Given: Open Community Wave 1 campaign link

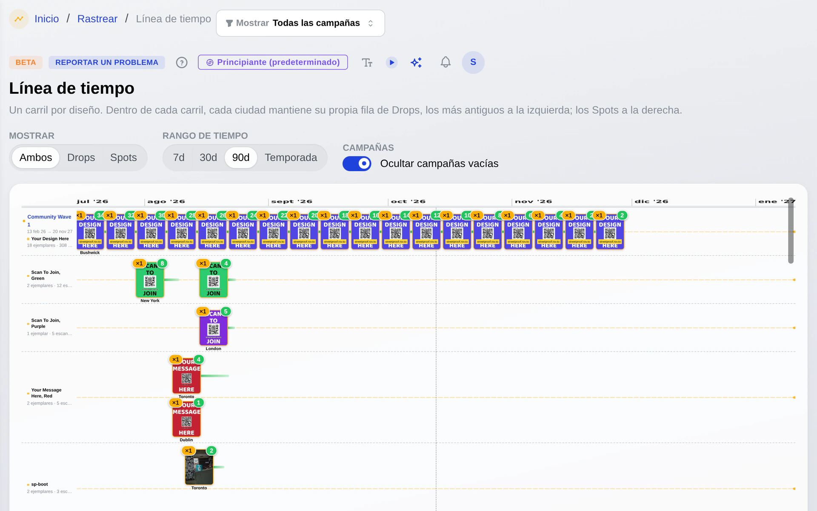Looking at the screenshot, I should 49,220.
